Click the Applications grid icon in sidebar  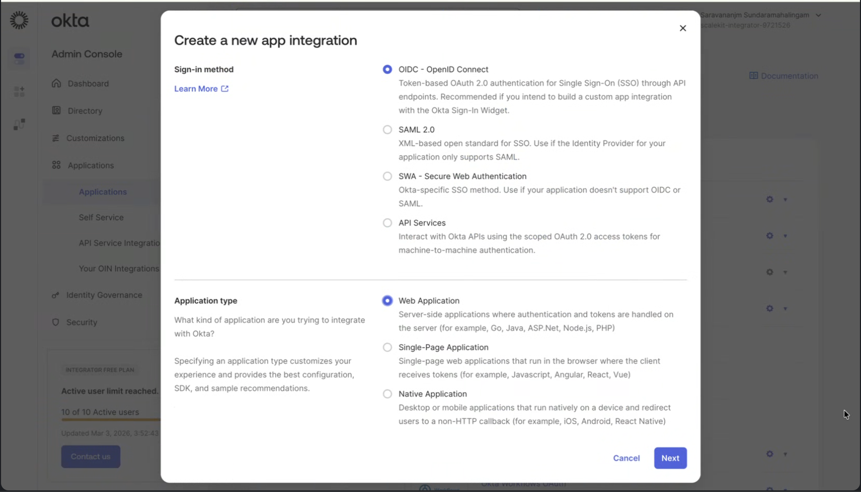pyautogui.click(x=56, y=165)
